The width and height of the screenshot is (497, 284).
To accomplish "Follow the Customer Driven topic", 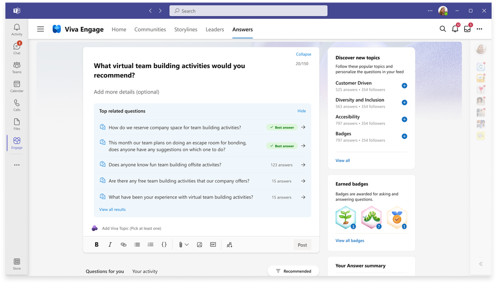I will [404, 86].
